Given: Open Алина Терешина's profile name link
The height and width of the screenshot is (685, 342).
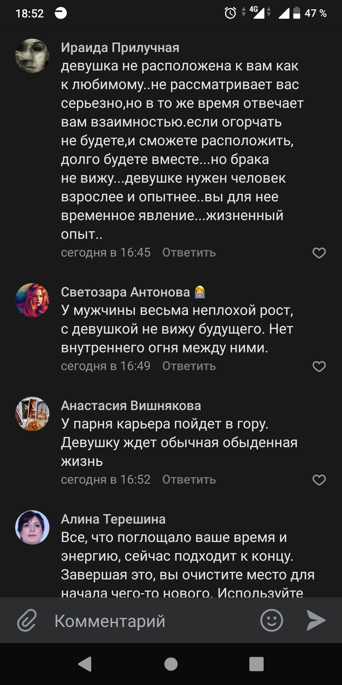Looking at the screenshot, I should [113, 519].
